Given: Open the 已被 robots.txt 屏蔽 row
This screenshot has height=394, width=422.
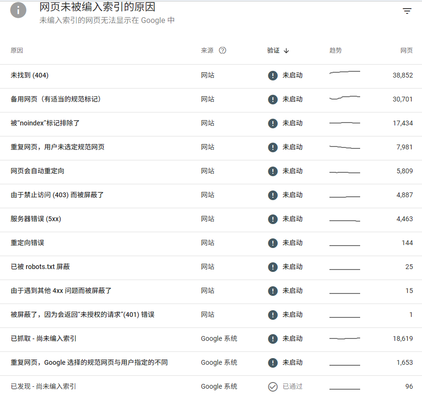Looking at the screenshot, I should 211,268.
